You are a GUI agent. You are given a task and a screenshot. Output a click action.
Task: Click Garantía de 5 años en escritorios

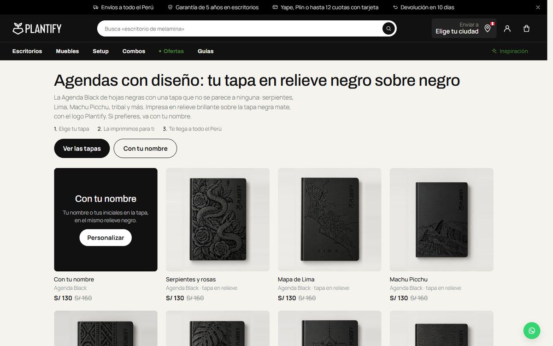coord(217,7)
